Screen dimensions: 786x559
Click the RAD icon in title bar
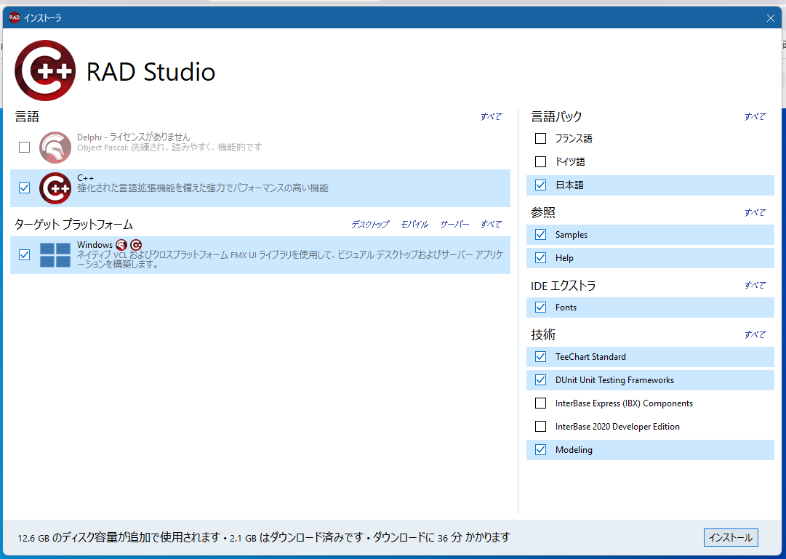[x=15, y=17]
